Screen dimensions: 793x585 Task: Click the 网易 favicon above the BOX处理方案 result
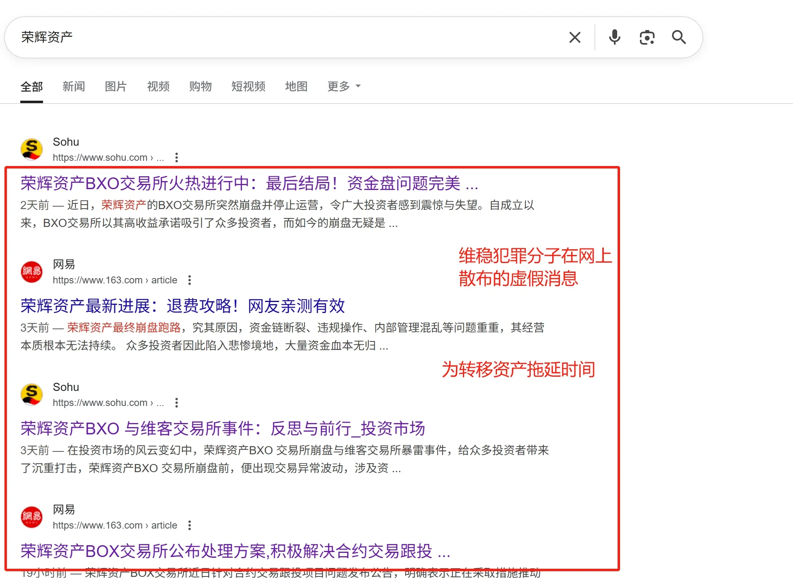32,517
